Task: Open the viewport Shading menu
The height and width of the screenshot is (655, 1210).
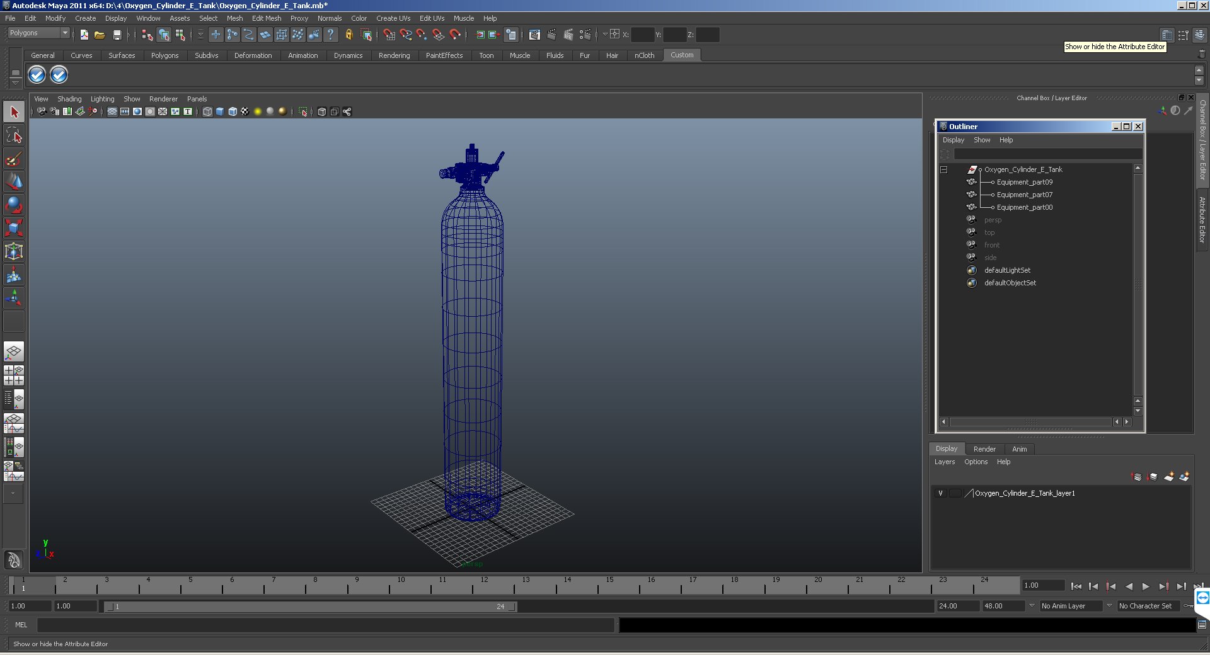Action: [x=69, y=99]
